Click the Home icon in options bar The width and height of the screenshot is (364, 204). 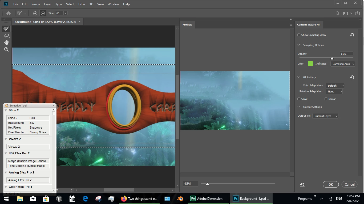(9, 13)
